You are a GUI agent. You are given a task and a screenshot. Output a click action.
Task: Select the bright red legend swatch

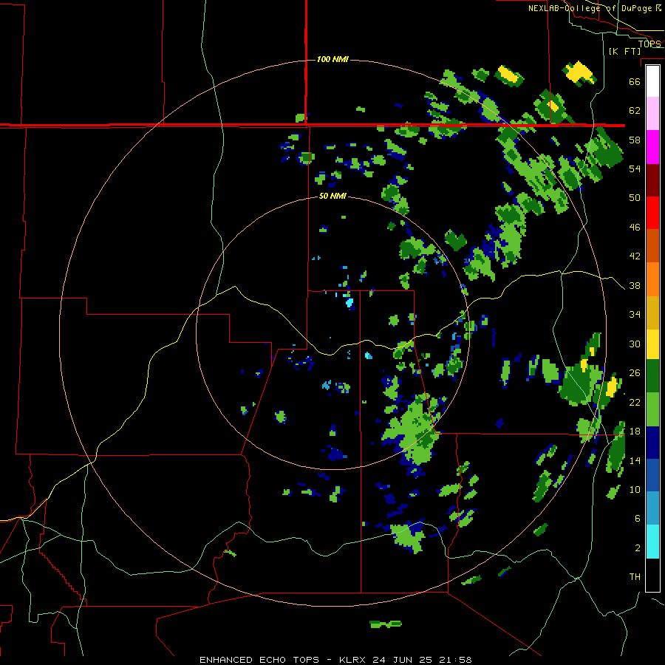click(x=652, y=213)
